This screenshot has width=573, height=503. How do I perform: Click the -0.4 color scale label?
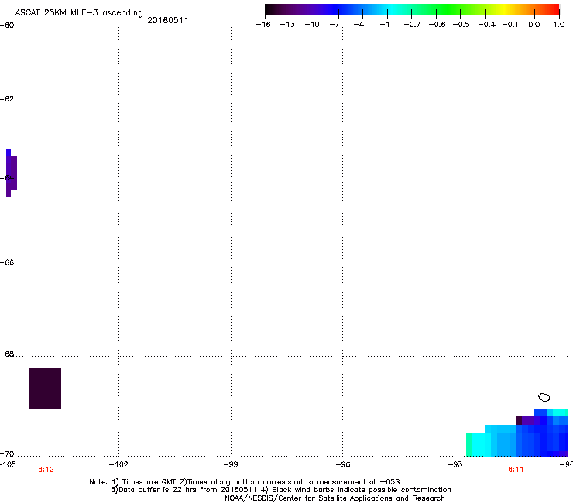click(487, 25)
